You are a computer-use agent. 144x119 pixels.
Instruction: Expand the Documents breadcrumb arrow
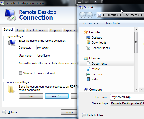[x=142, y=15]
